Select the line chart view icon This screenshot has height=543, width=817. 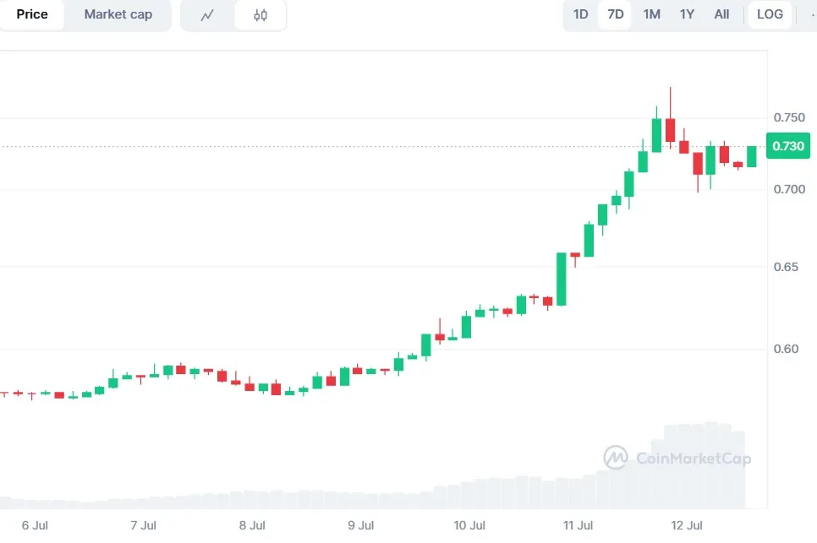point(208,14)
